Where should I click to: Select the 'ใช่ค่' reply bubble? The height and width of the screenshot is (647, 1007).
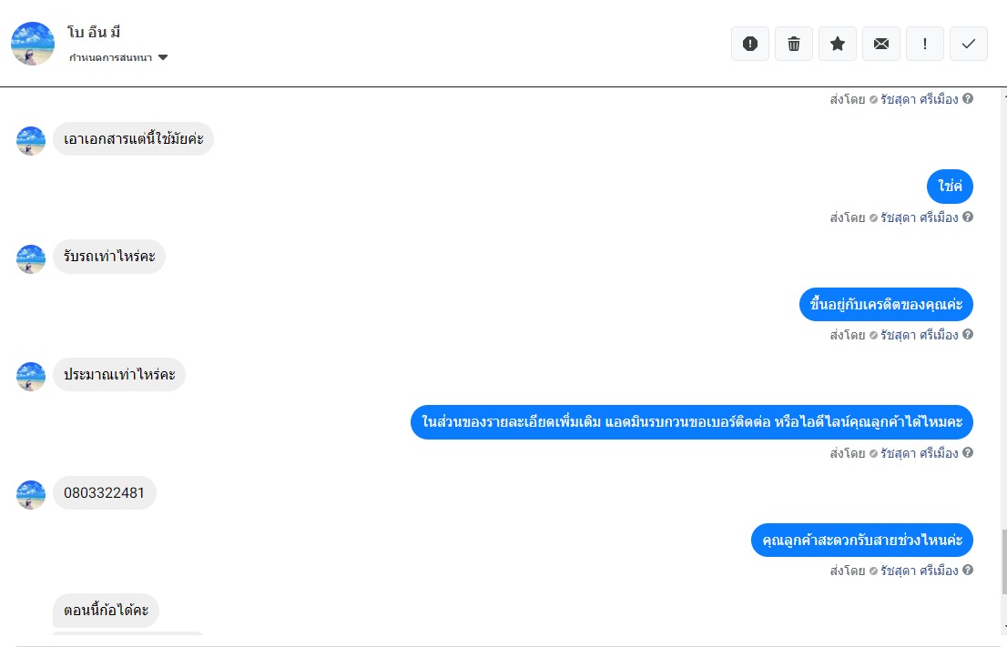pos(950,187)
